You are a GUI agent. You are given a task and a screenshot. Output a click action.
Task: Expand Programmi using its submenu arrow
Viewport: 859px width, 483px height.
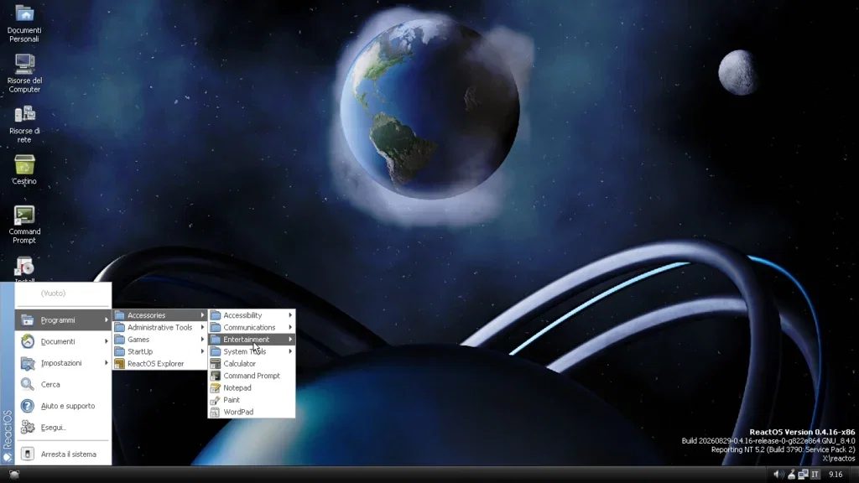(107, 319)
